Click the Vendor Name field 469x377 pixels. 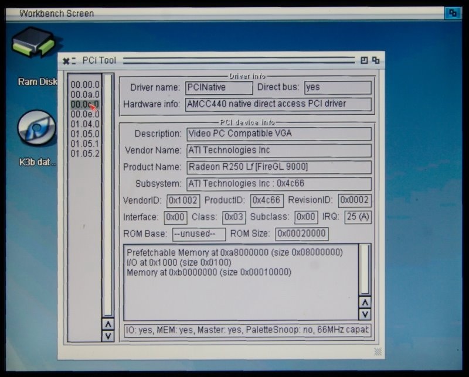click(279, 150)
